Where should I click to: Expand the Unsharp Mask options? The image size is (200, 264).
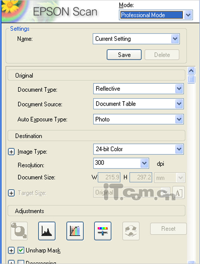coord(11,250)
